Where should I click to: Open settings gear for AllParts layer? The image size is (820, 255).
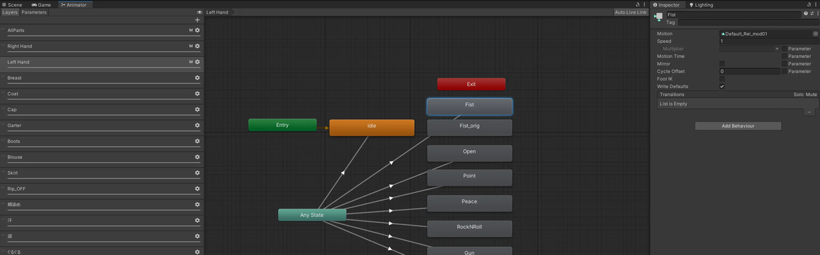197,31
